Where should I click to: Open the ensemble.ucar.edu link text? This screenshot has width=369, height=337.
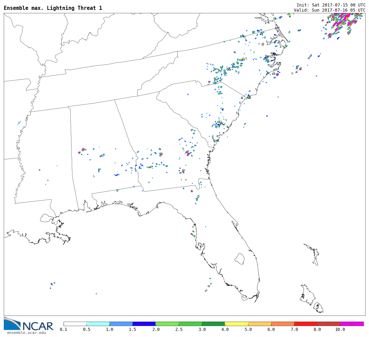click(x=27, y=333)
